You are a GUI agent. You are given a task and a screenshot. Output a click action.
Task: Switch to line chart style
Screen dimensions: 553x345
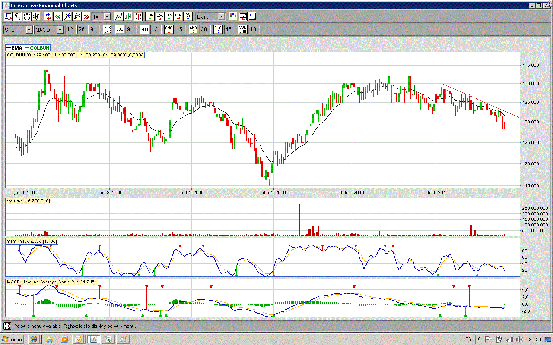(119, 16)
